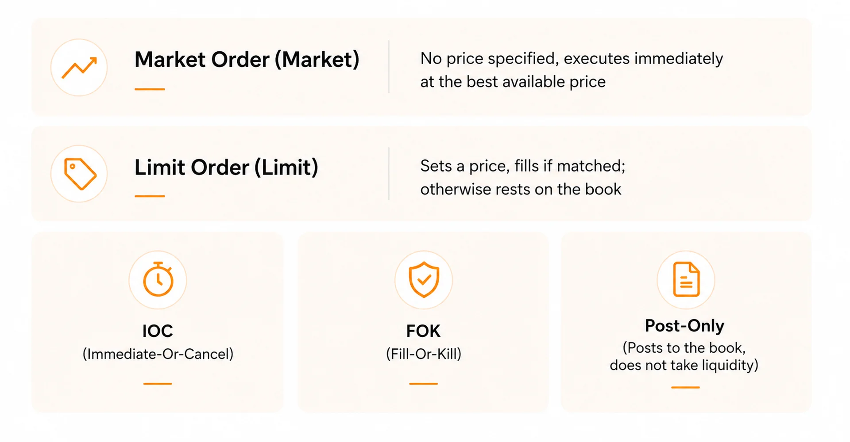
Task: Click orange underline below Limit Order
Action: tap(150, 196)
